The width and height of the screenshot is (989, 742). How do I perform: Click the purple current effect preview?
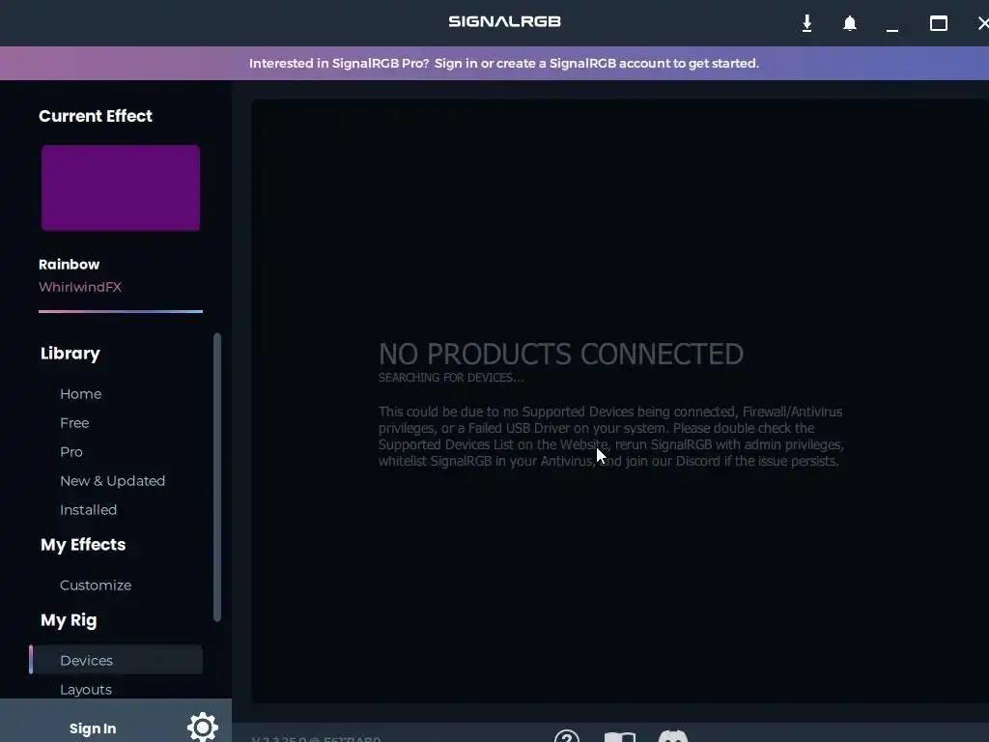point(121,188)
